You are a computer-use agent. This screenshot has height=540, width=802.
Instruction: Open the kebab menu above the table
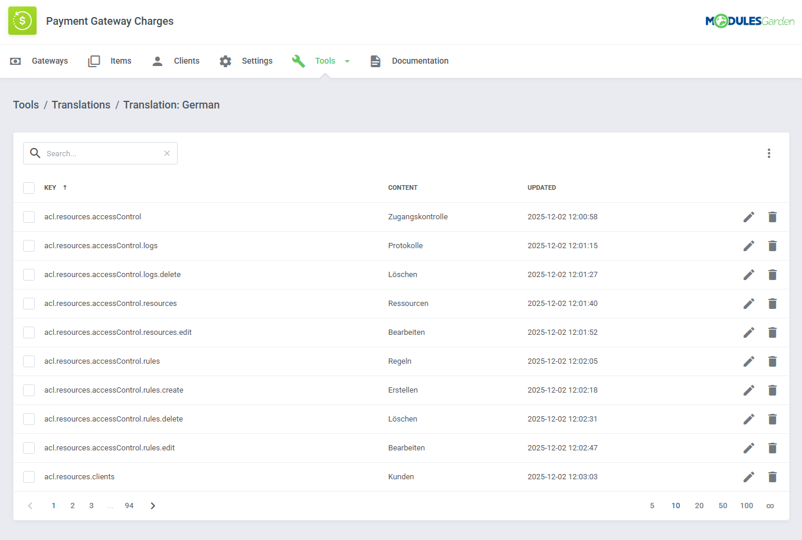click(x=769, y=153)
